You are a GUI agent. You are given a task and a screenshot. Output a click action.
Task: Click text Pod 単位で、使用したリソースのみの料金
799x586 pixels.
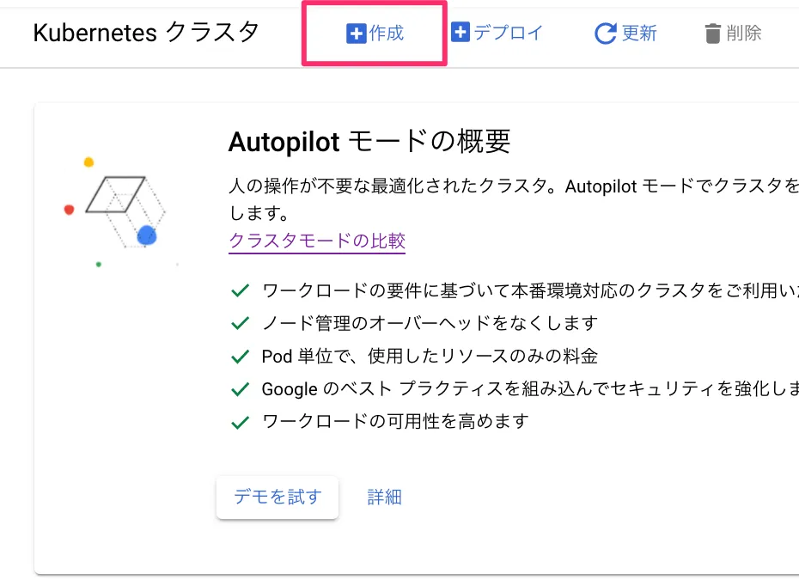(430, 357)
